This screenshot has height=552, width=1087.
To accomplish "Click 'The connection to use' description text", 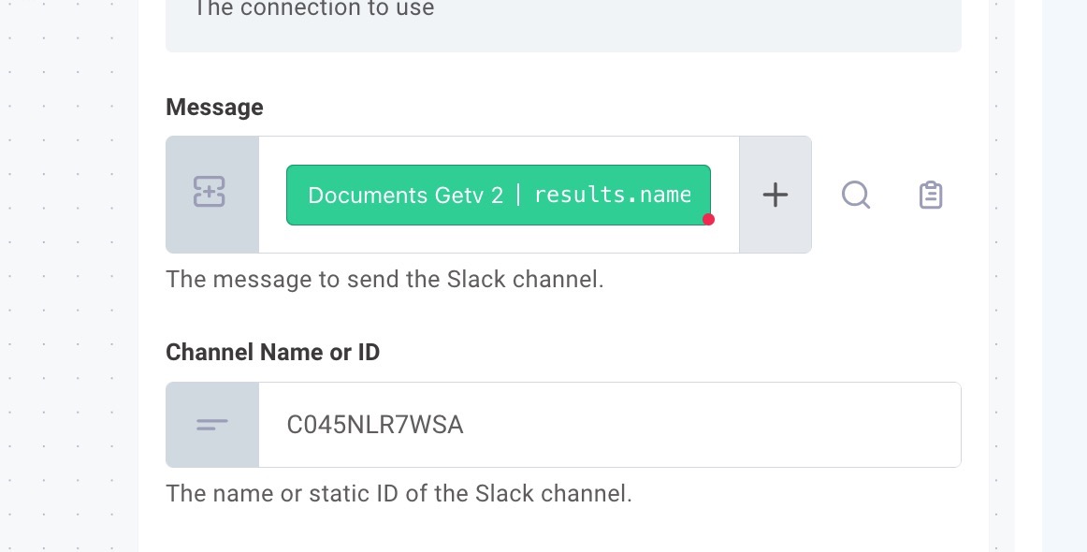I will click(314, 8).
